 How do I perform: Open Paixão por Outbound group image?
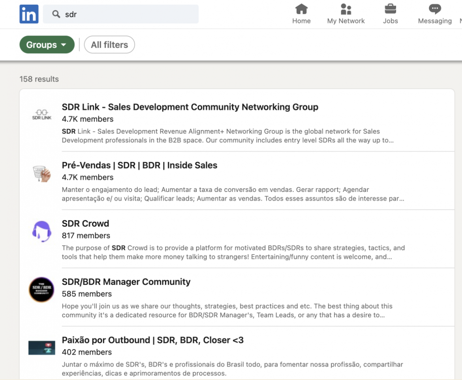(42, 348)
